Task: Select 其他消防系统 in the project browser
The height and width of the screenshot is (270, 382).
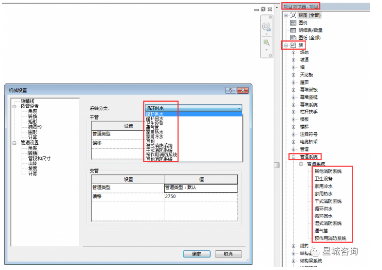Action: click(x=328, y=171)
